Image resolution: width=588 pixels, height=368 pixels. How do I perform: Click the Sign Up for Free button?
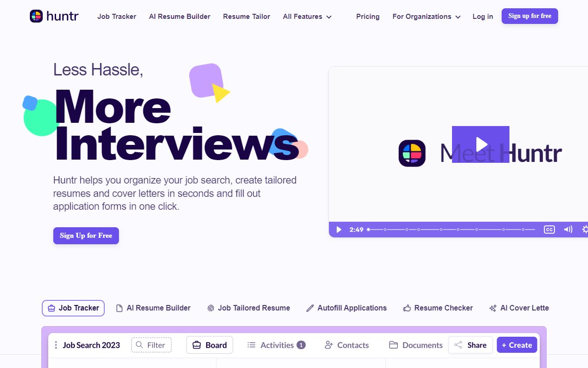86,236
